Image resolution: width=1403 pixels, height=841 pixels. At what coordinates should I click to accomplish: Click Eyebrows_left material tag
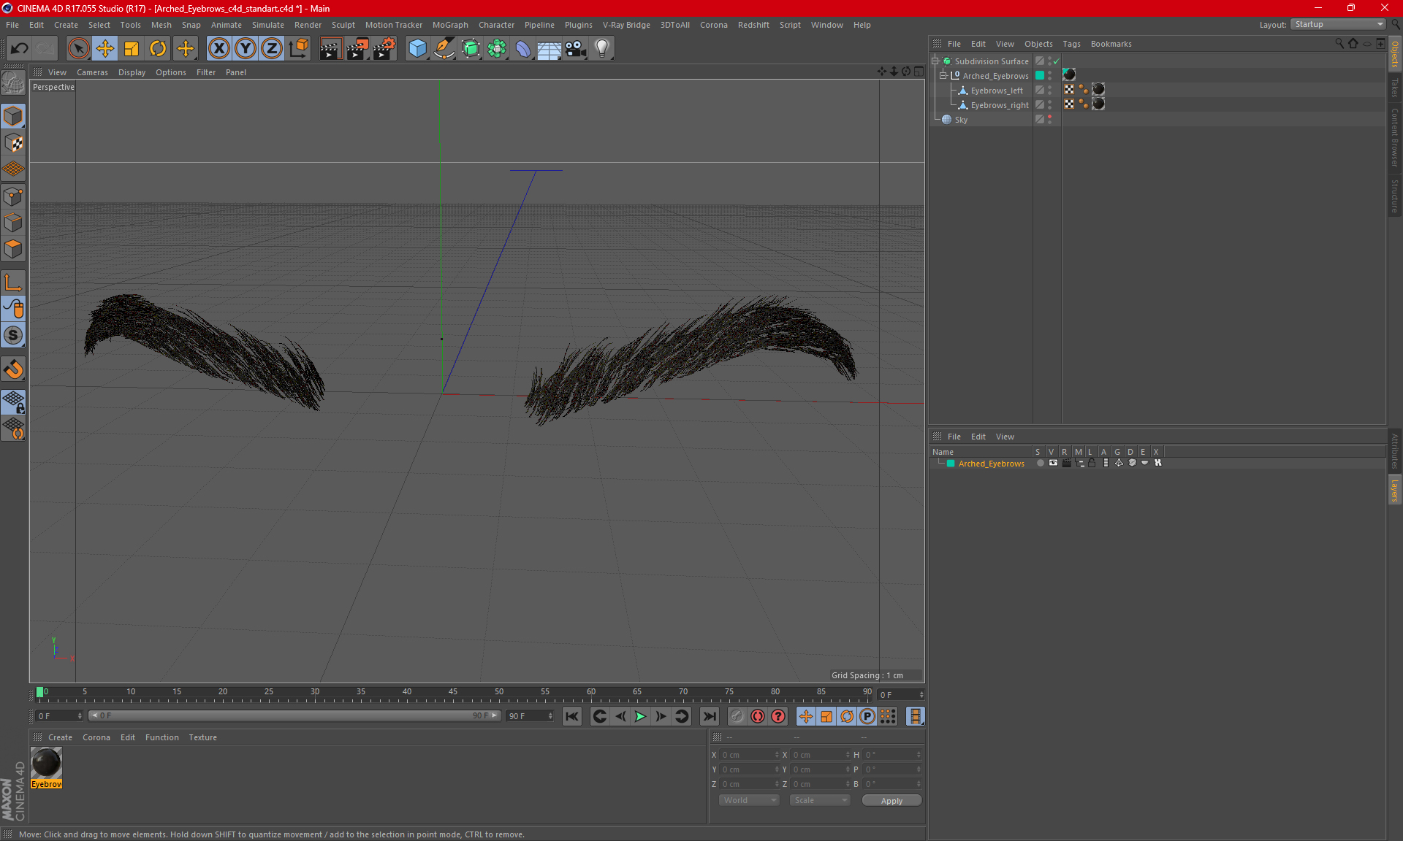coord(1098,90)
